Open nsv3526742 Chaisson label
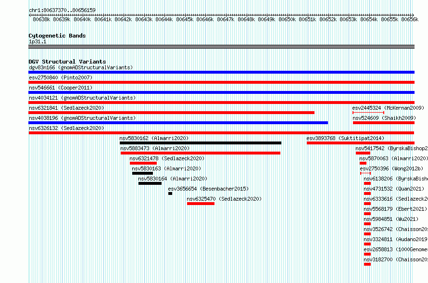 pos(395,229)
